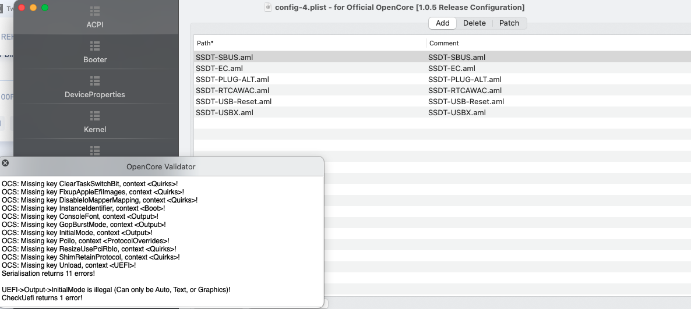691x309 pixels.
Task: Open the ACPI section in the sidebar
Action: pos(95,17)
